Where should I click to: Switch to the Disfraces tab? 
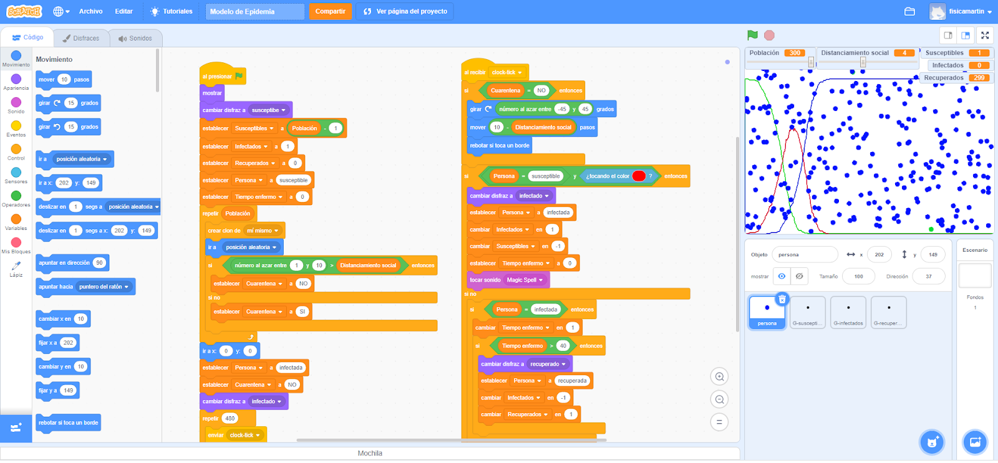click(81, 38)
